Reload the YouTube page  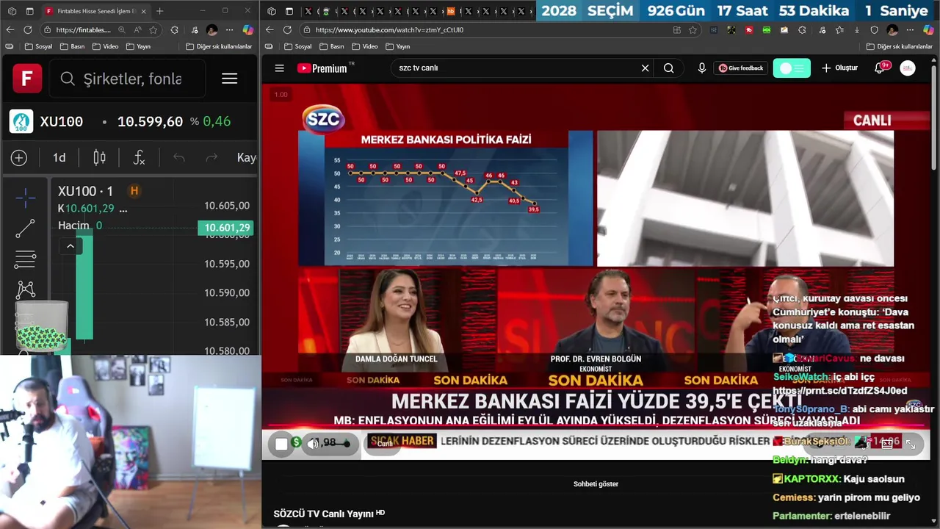pos(287,29)
